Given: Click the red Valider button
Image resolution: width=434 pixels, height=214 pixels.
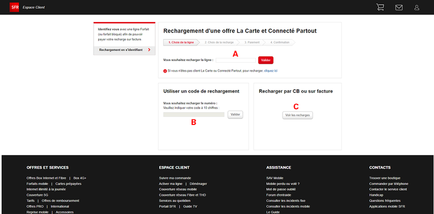Looking at the screenshot, I should (x=266, y=60).
